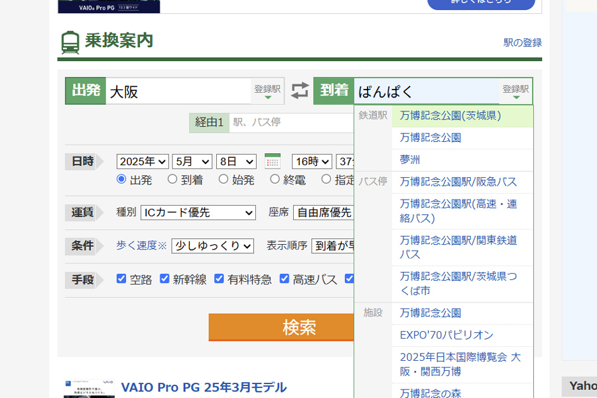597x398 pixels.
Task: Open 登録駅 list for departure station
Action: pos(267,92)
